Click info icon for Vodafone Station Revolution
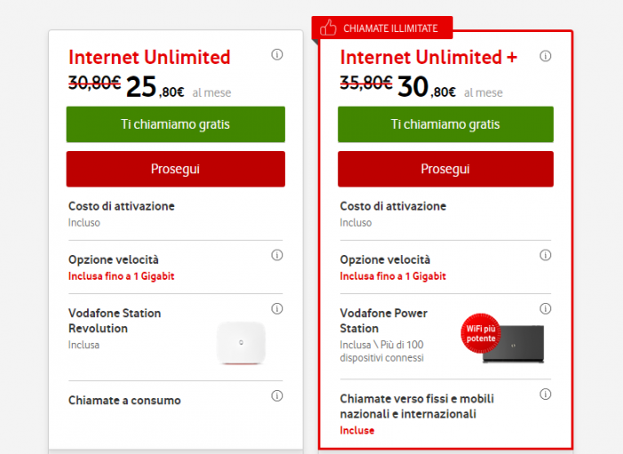 pyautogui.click(x=276, y=309)
